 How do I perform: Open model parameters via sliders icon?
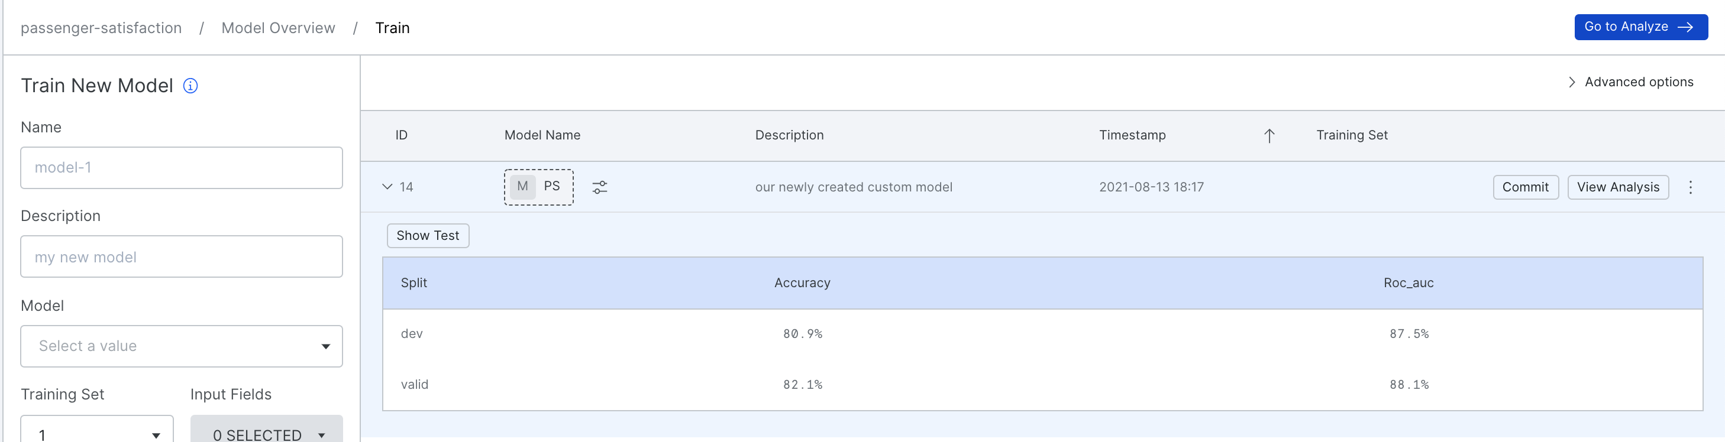[x=599, y=187]
